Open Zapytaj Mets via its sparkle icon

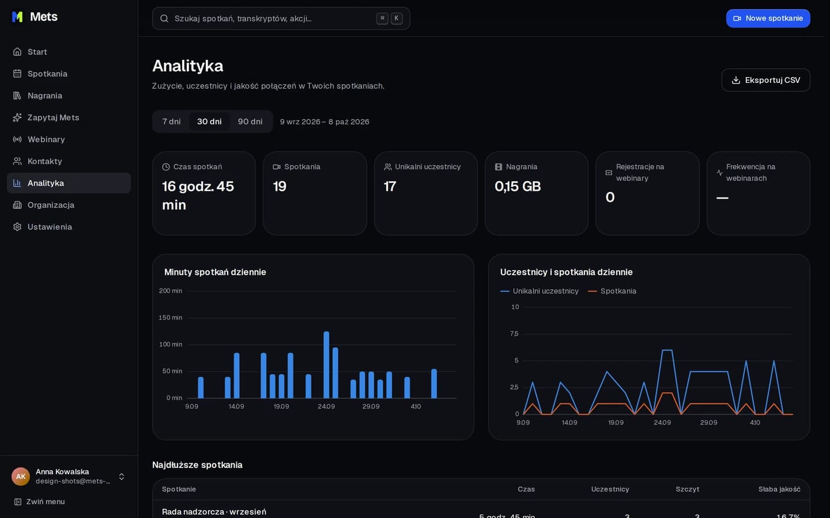click(x=17, y=117)
